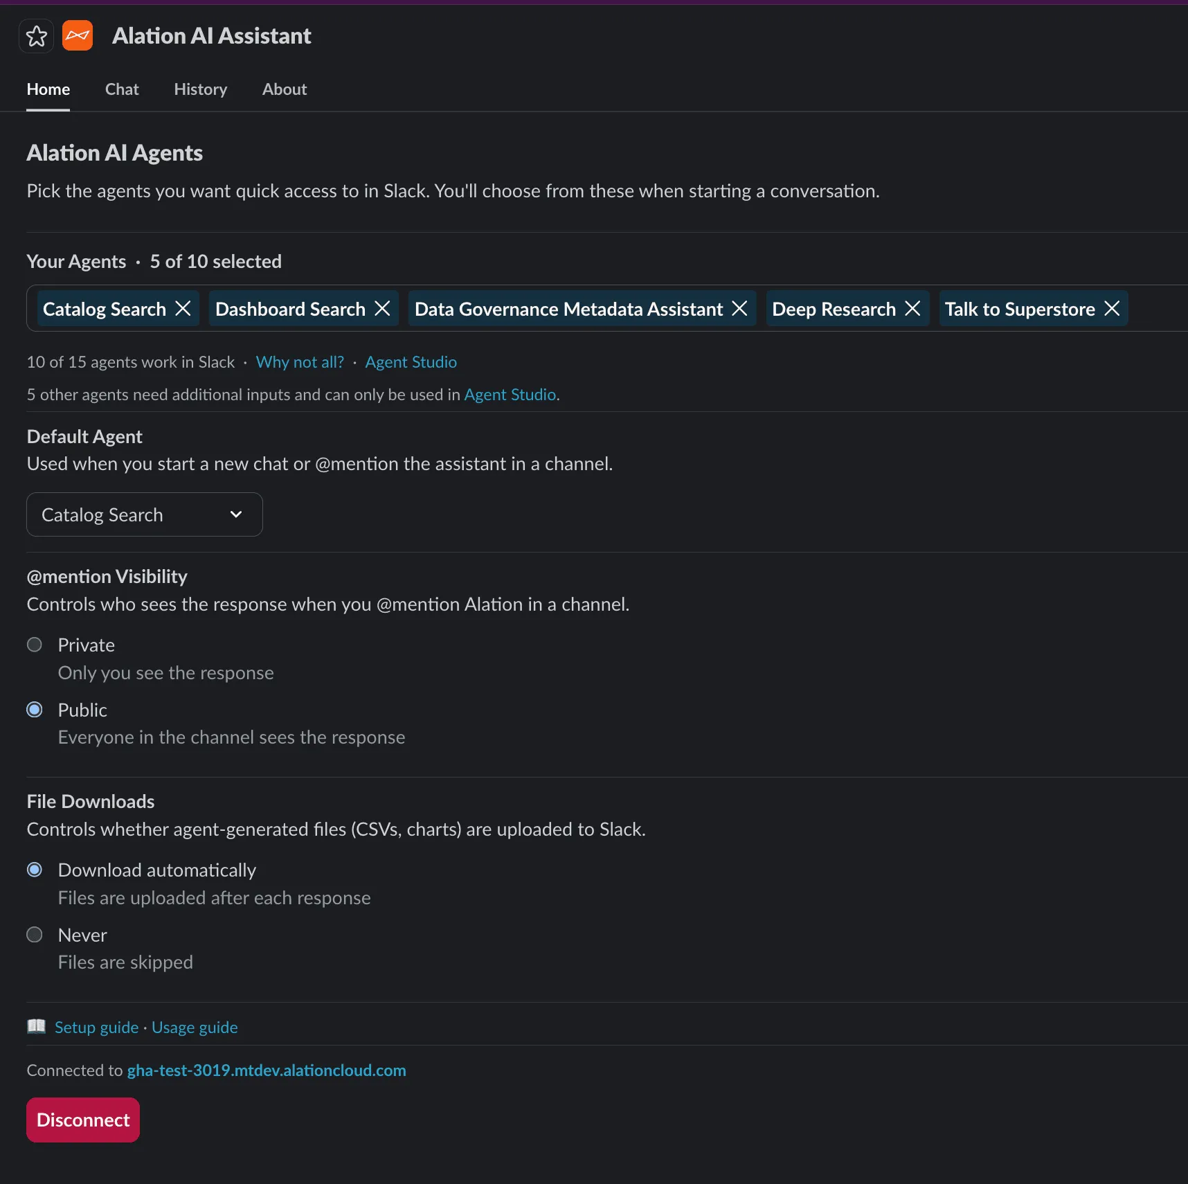
Task: Select Private mention visibility
Action: tap(35, 644)
